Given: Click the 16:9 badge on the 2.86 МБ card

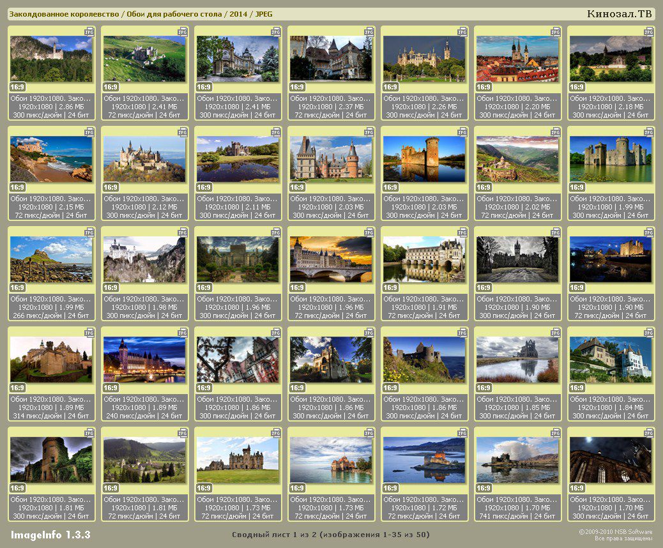Looking at the screenshot, I should tap(17, 87).
